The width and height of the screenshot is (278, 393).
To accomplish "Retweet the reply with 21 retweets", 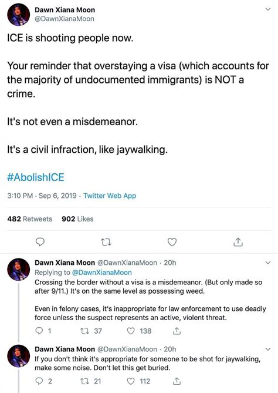I will pos(83,381).
